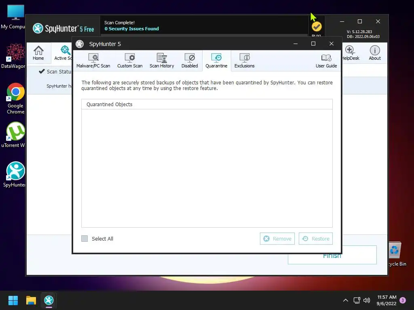The width and height of the screenshot is (414, 310).
Task: Click the yellow checkmark BUY icon
Action: 317,27
